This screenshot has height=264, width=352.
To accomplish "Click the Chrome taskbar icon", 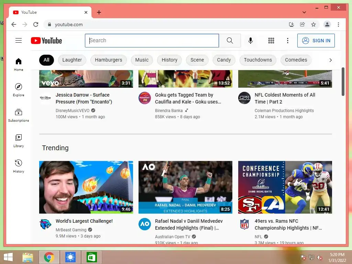I will [x=49, y=257].
